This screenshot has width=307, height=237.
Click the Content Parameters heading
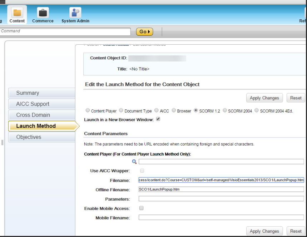tap(106, 134)
